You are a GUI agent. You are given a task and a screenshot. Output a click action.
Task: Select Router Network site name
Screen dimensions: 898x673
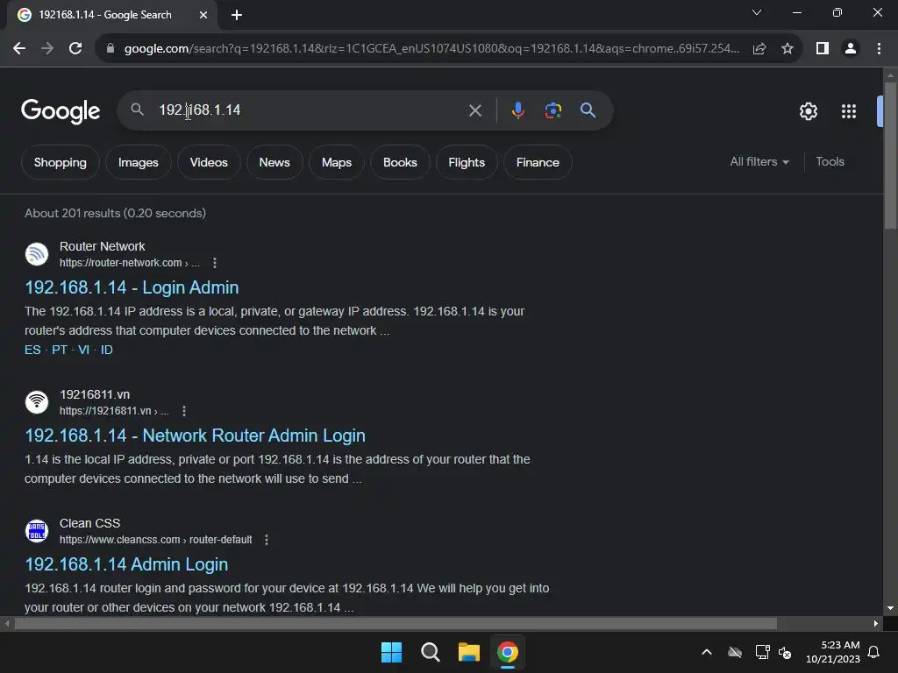point(102,246)
